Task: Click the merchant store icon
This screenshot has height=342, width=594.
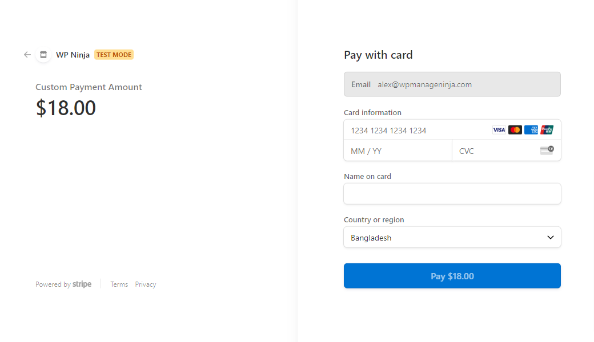Action: tap(43, 55)
